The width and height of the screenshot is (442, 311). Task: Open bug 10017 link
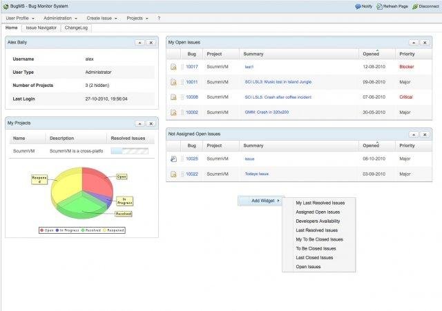coord(192,67)
